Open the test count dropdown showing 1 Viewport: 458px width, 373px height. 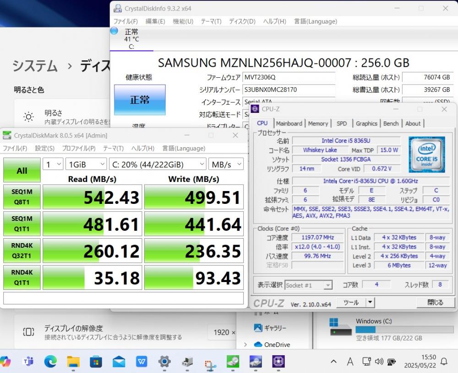(x=53, y=165)
